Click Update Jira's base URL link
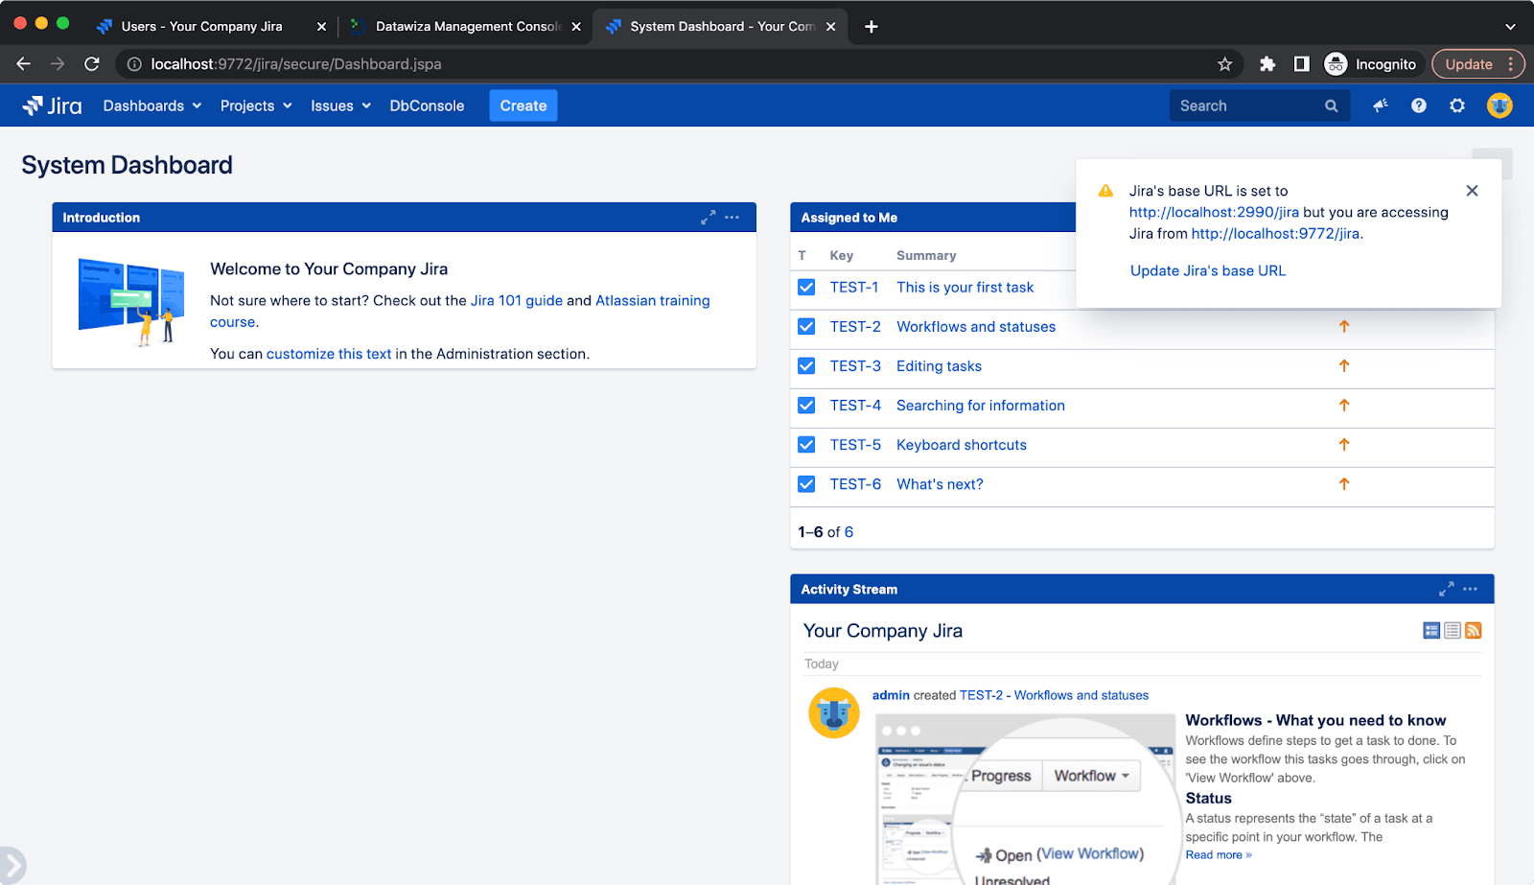The image size is (1534, 885). pos(1208,270)
